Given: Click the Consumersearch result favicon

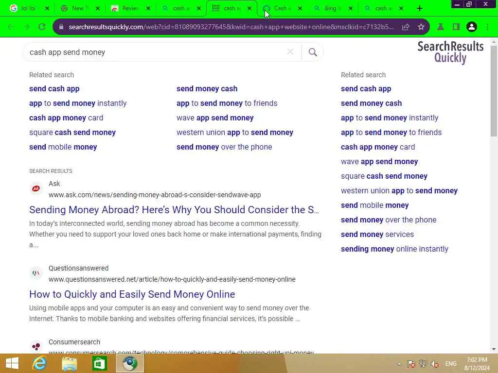Looking at the screenshot, I should [36, 346].
